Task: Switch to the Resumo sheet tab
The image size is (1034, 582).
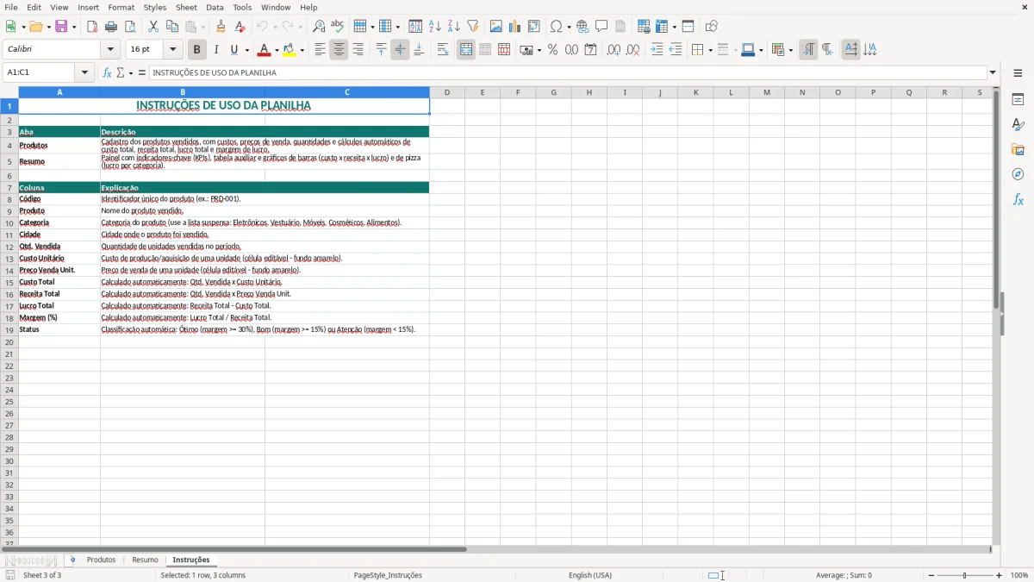Action: (145, 560)
